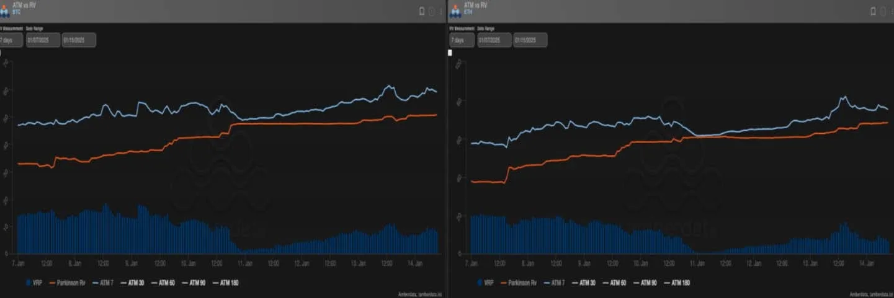Toggle the VRP series in ETH legend
Image resolution: width=894 pixels, height=298 pixels.
point(485,283)
